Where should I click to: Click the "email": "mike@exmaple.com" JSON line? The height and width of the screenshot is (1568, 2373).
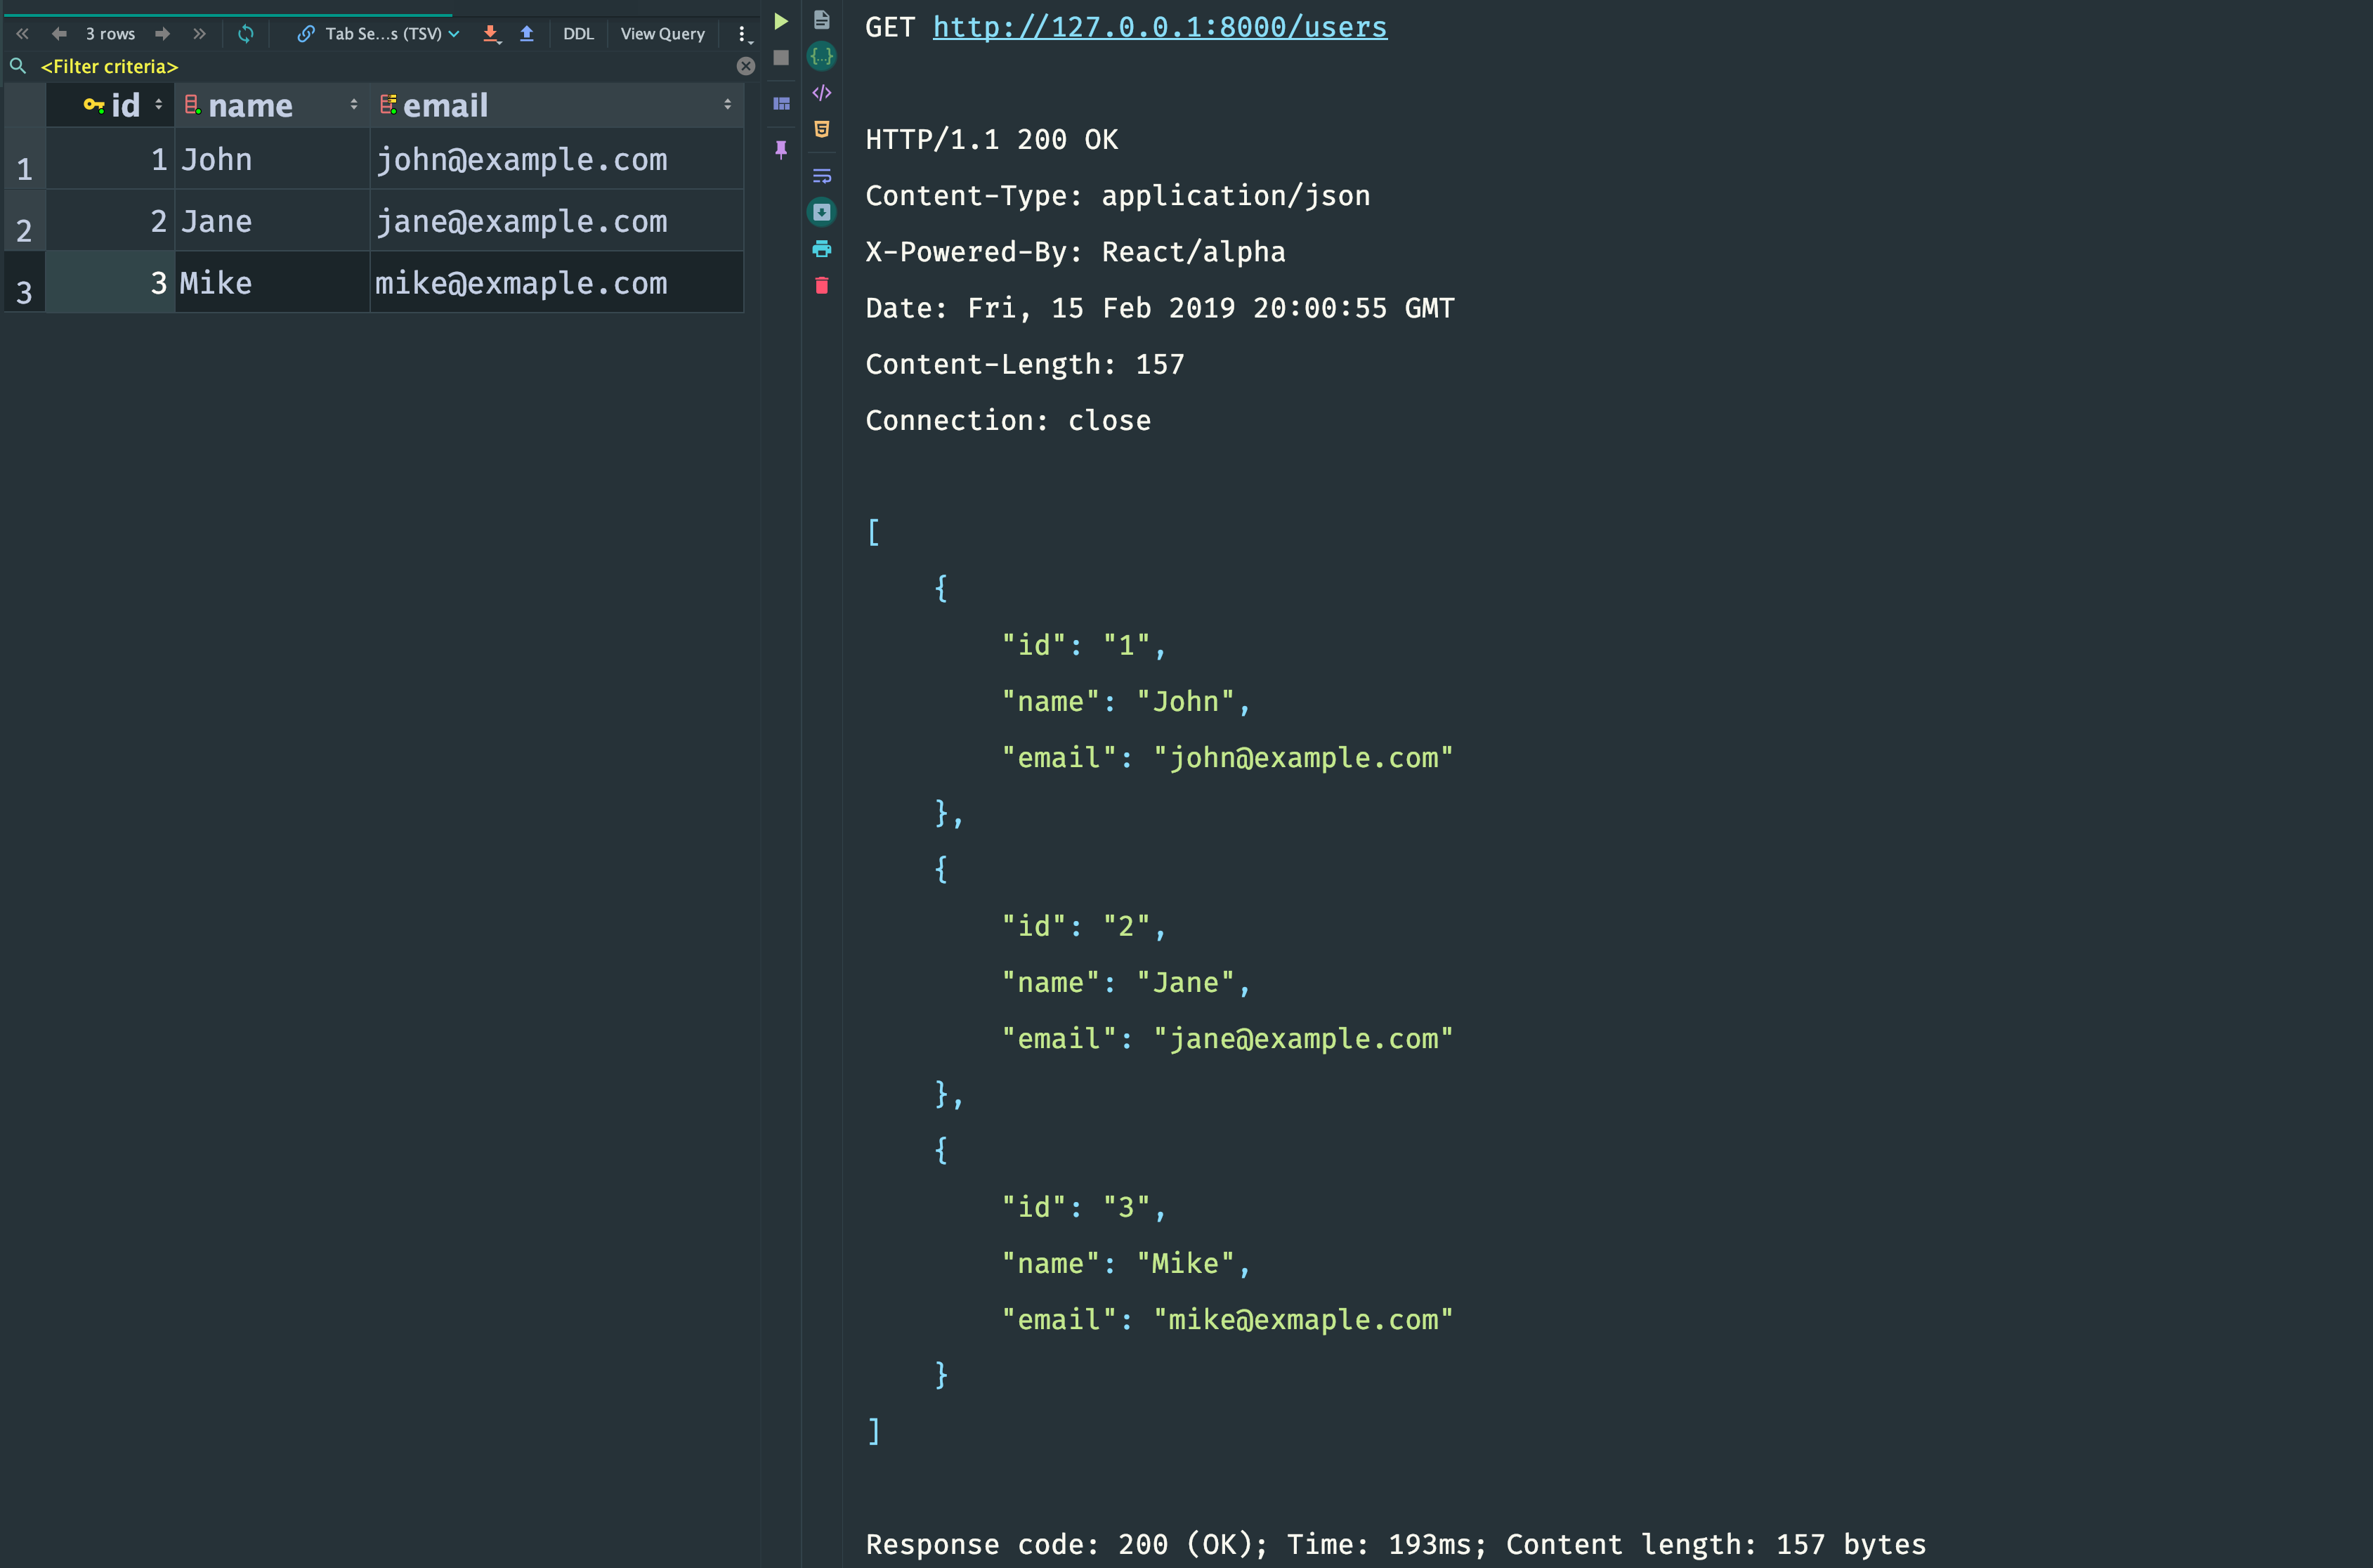pyautogui.click(x=1228, y=1320)
